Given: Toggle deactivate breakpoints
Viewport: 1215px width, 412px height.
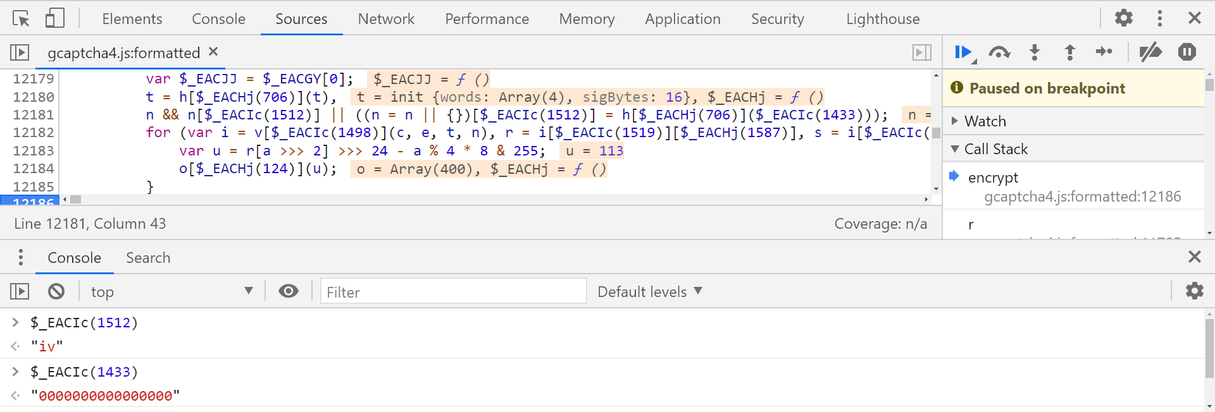Looking at the screenshot, I should [1150, 52].
